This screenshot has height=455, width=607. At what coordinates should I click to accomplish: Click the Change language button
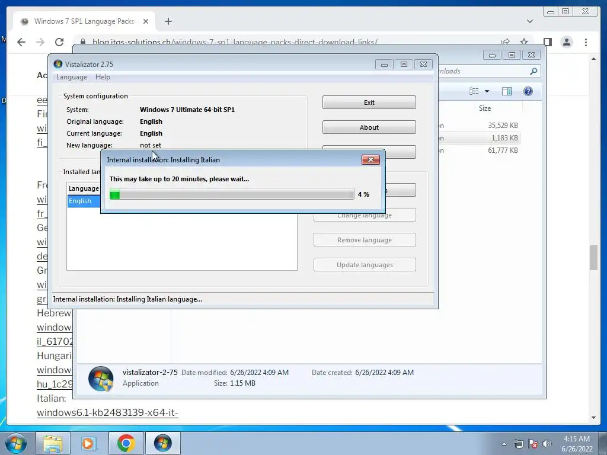(365, 216)
